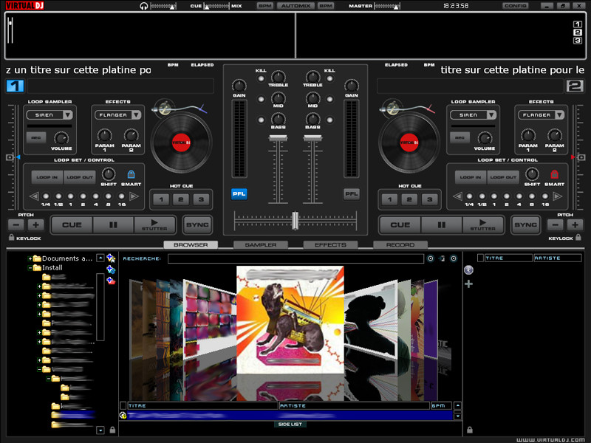This screenshot has width=591, height=443.
Task: Toggle left channel PFL button
Action: pos(239,193)
